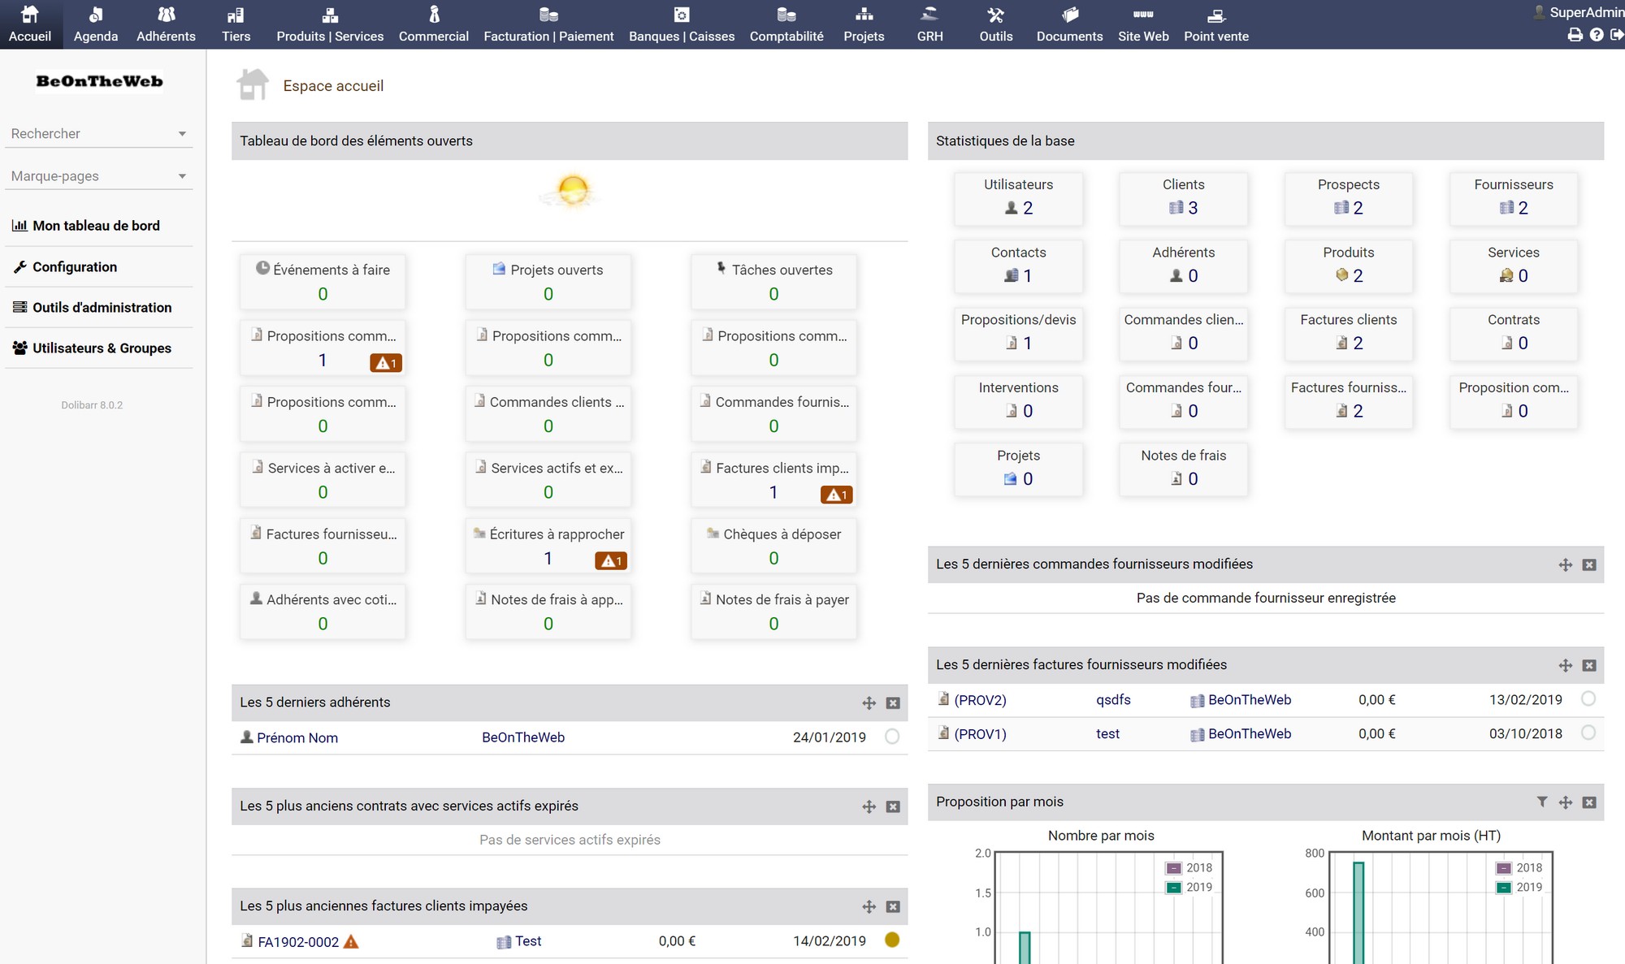1625x964 pixels.
Task: Open the Comptabilité menu
Action: click(x=786, y=24)
